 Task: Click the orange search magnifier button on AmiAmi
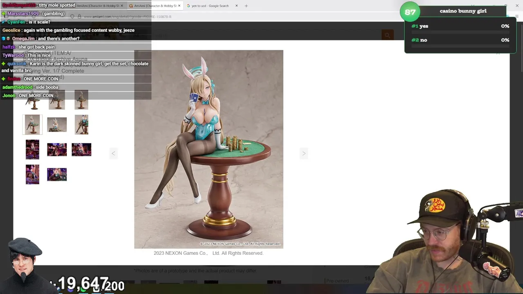[387, 35]
